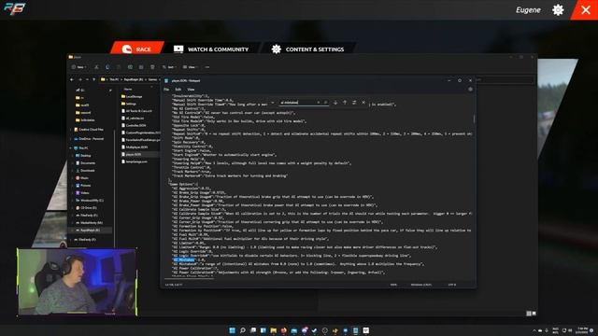The width and height of the screenshot is (598, 336).
Task: Open the See more ellipsis in File Explorer
Action: 207,67
